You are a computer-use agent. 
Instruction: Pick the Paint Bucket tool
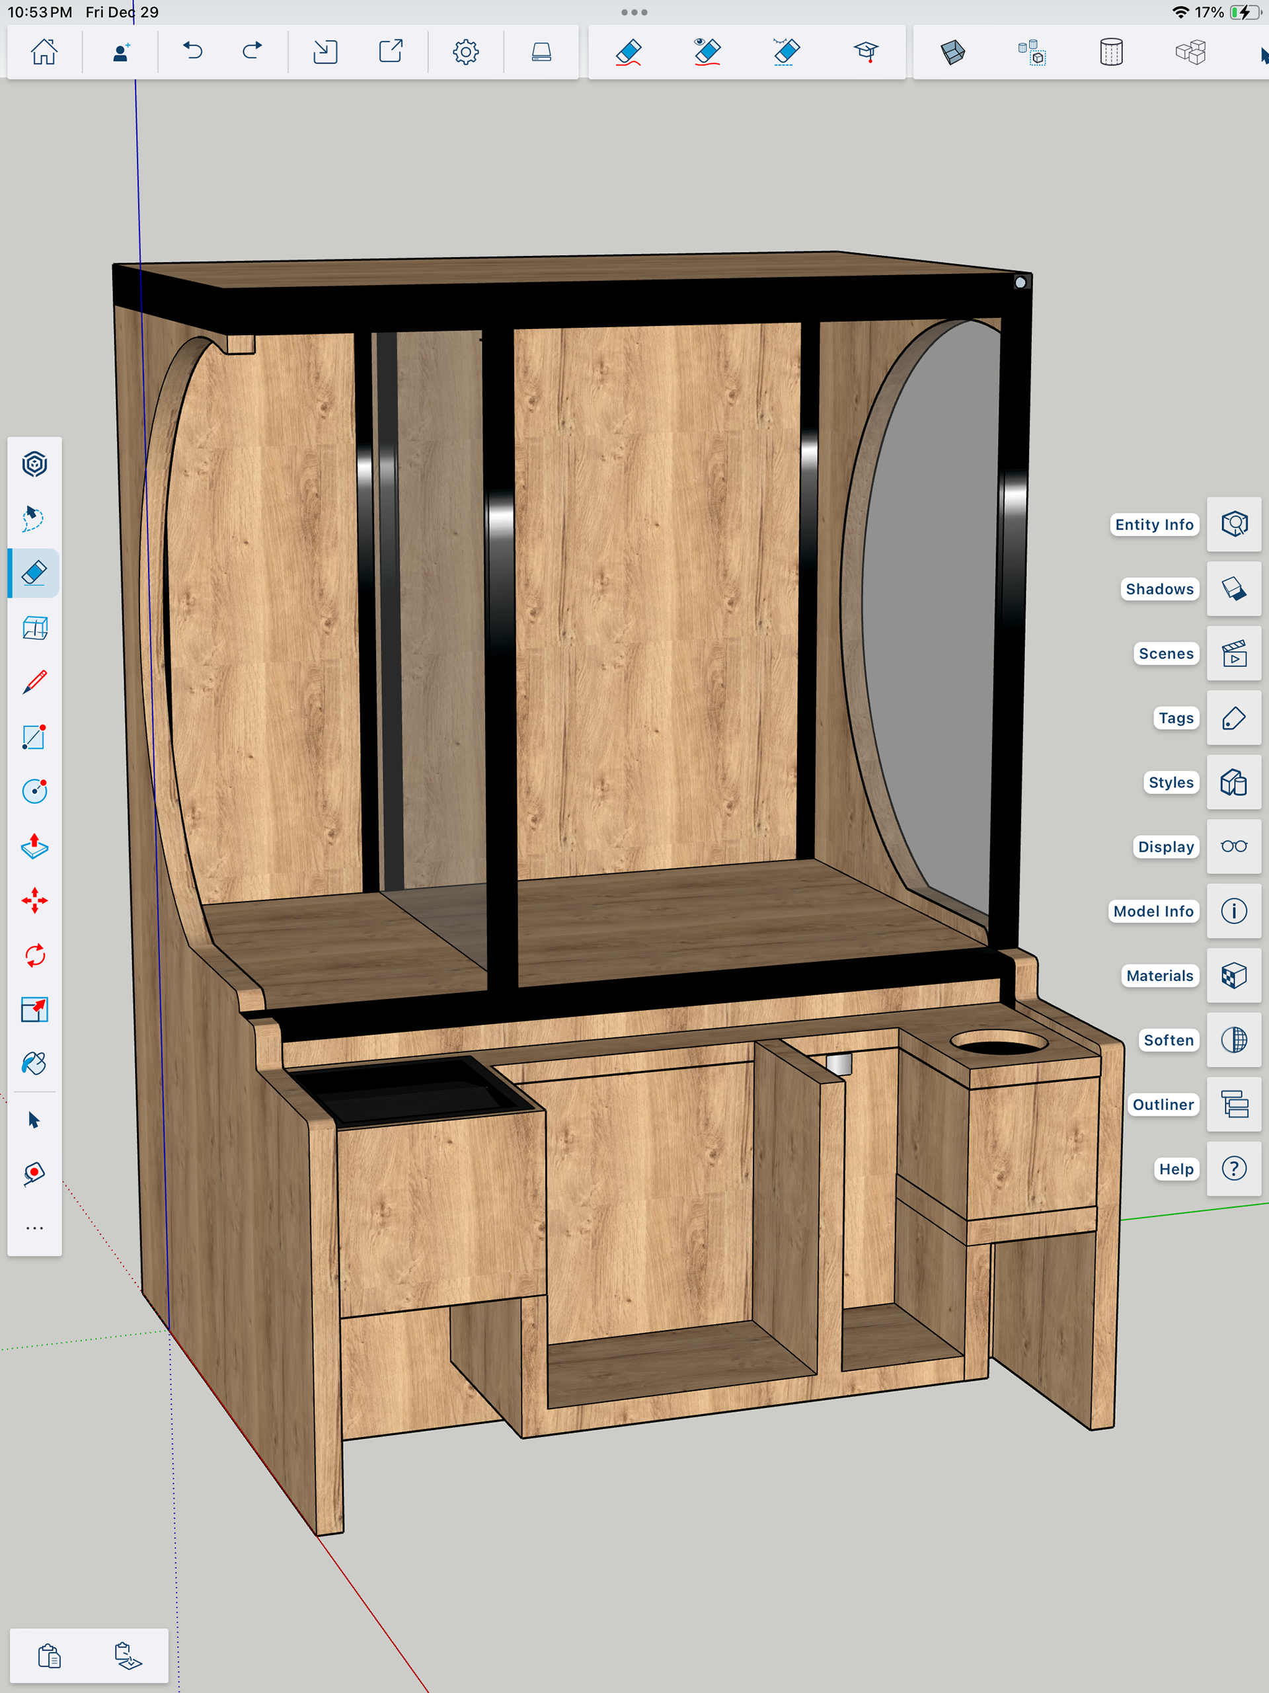(x=34, y=1063)
